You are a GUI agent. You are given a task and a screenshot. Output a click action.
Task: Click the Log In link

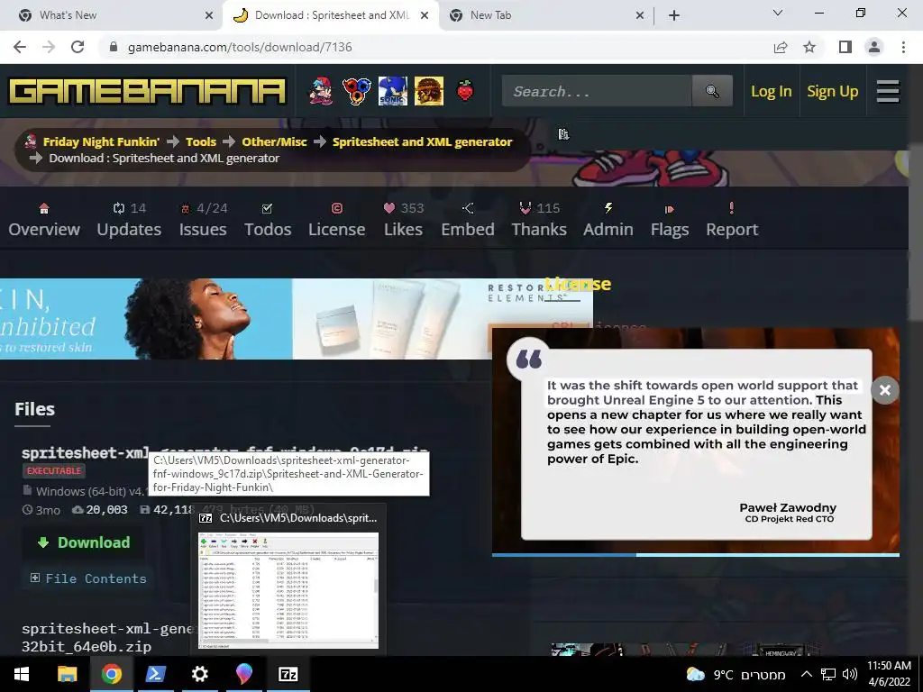tap(772, 91)
